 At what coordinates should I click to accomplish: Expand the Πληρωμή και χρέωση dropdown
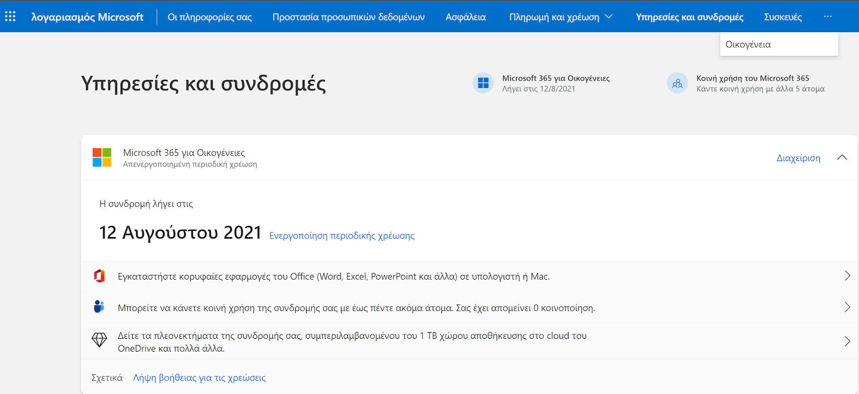pyautogui.click(x=560, y=17)
